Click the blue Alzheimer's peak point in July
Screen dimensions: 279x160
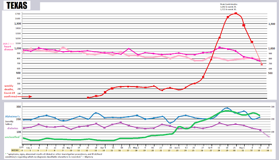(227, 108)
